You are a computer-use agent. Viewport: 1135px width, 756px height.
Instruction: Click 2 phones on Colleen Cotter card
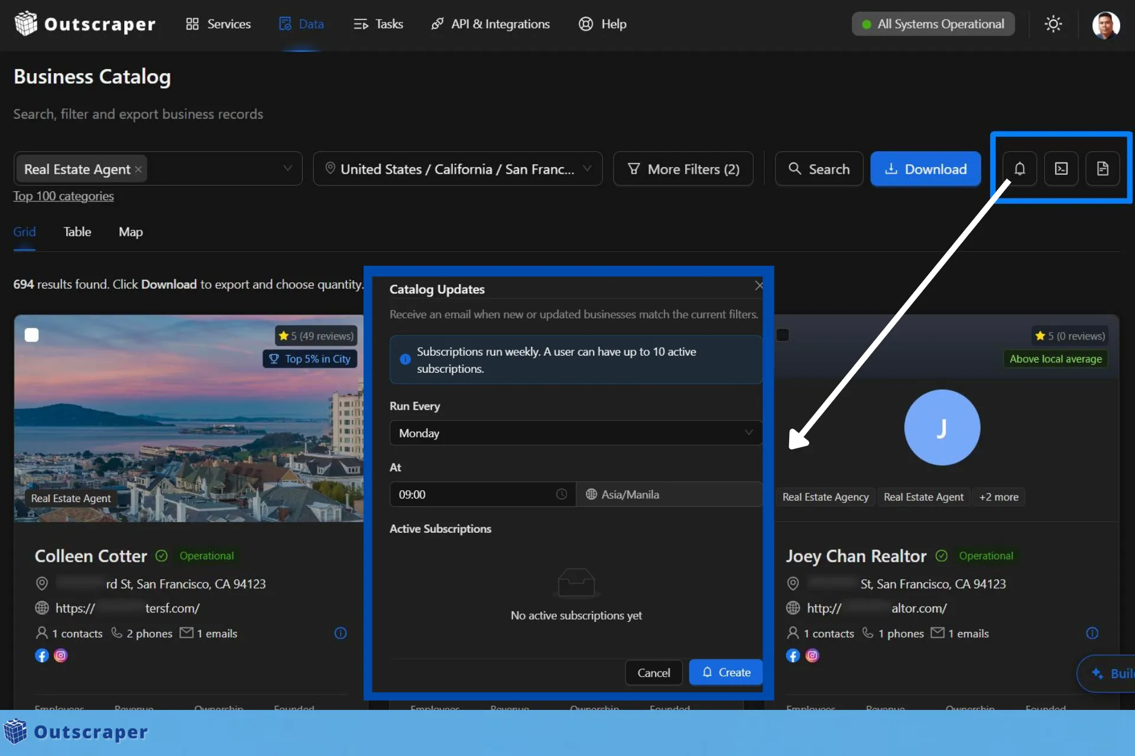[142, 633]
